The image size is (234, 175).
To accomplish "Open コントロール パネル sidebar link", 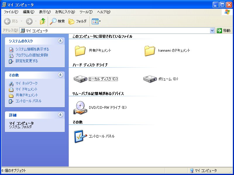I will [28, 101].
